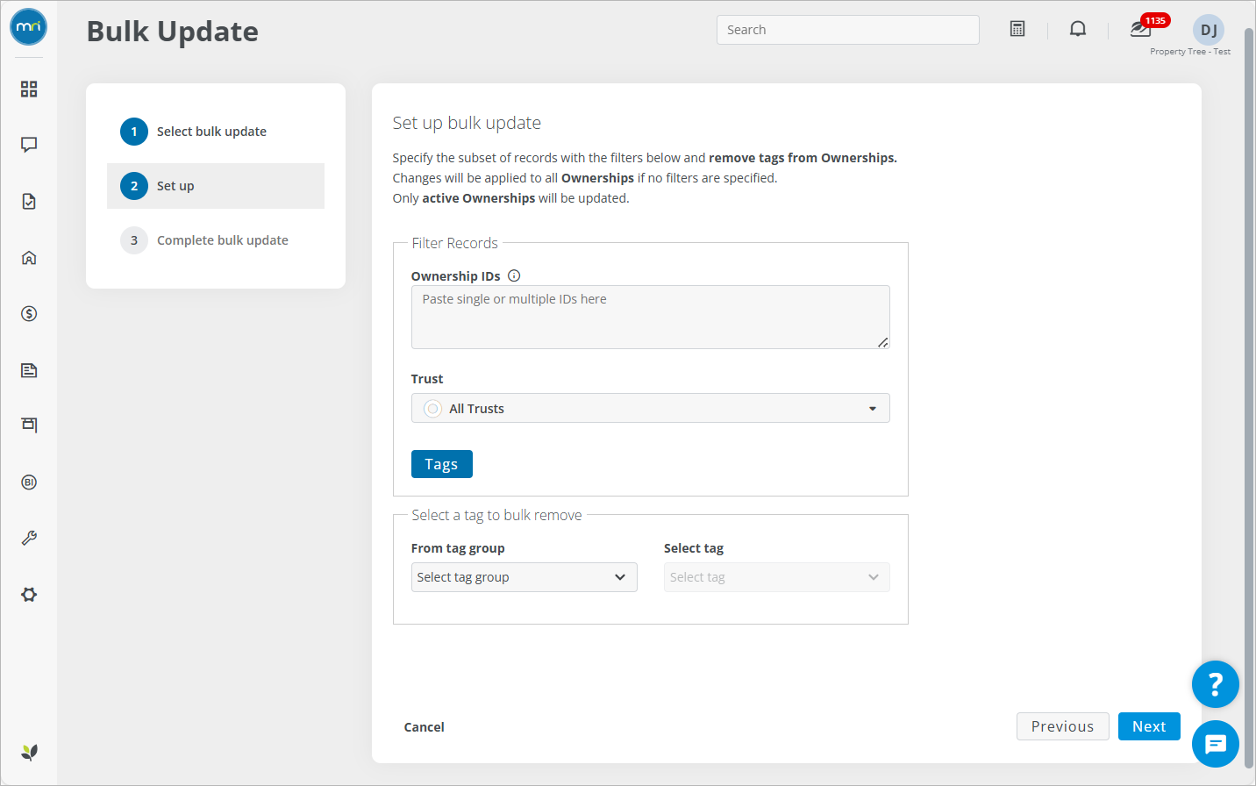Open the reports newspaper sidebar icon

click(29, 370)
